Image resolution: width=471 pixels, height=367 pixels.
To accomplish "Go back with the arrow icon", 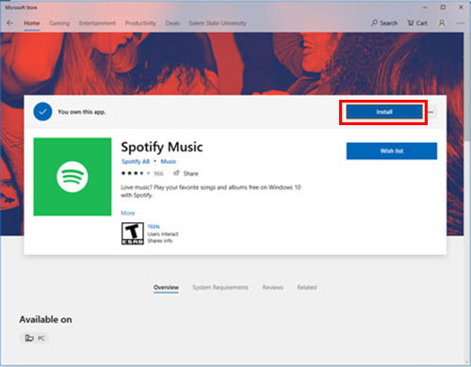I will tap(10, 23).
